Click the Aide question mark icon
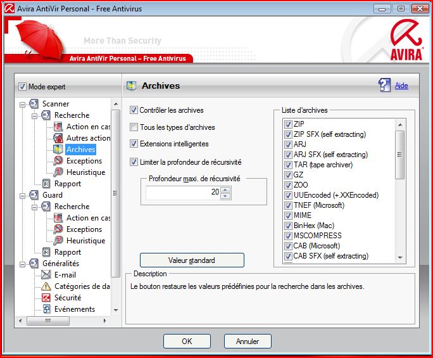The image size is (433, 358). pyautogui.click(x=384, y=85)
